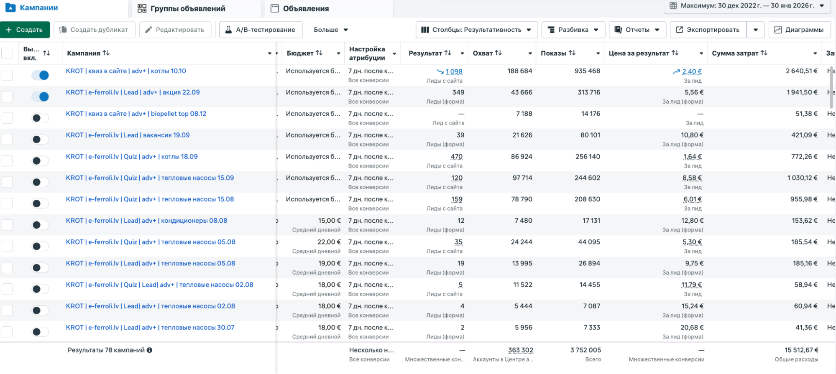Click the Диаграммы button
Viewport: 836px width, 374px height.
799,30
